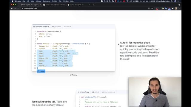The width and height of the screenshot is (191, 107).
Task: Open the History menu
Action: click(38, 1)
